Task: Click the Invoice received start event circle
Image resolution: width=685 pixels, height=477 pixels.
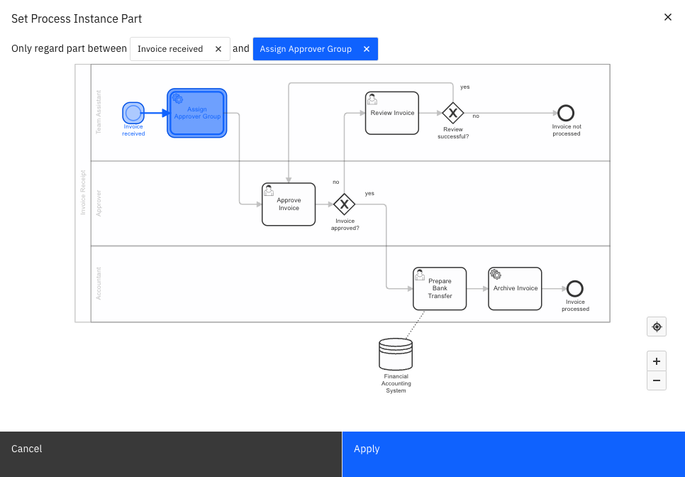Action: pos(133,114)
